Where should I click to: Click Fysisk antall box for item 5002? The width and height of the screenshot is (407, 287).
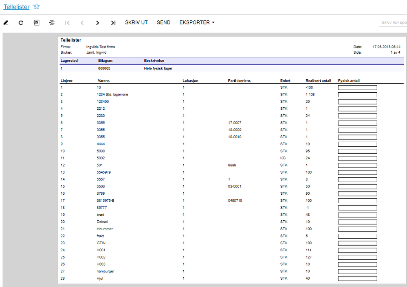[357, 159]
